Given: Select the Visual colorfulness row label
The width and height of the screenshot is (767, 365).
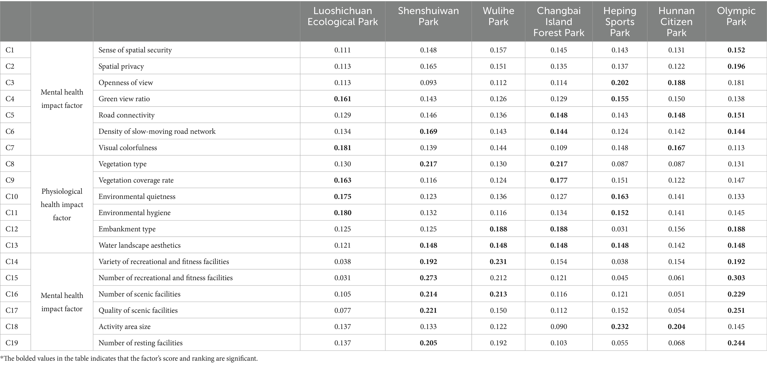Looking at the screenshot, I should point(128,148).
